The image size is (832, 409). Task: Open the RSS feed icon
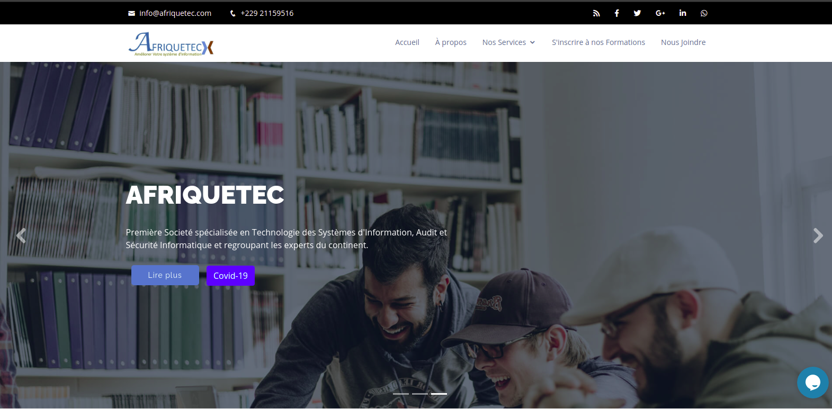click(596, 13)
